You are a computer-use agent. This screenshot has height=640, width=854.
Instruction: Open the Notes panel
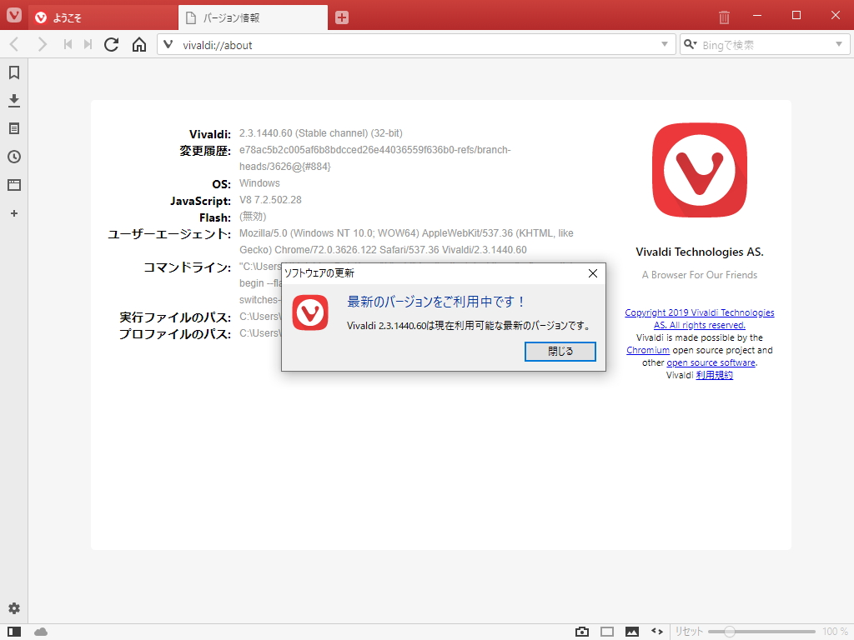tap(13, 128)
